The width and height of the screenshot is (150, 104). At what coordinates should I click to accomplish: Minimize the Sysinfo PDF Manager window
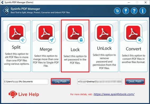(129, 2)
